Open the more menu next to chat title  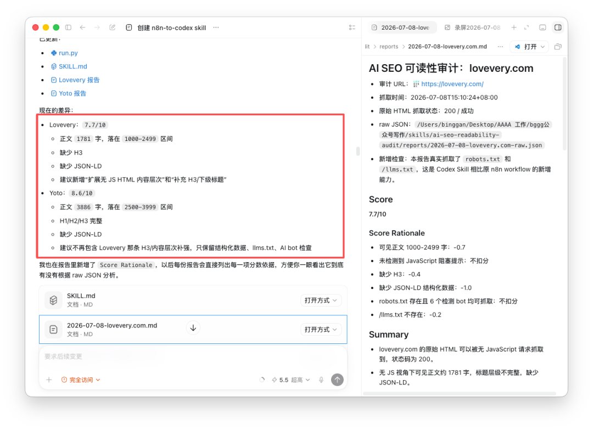point(216,27)
